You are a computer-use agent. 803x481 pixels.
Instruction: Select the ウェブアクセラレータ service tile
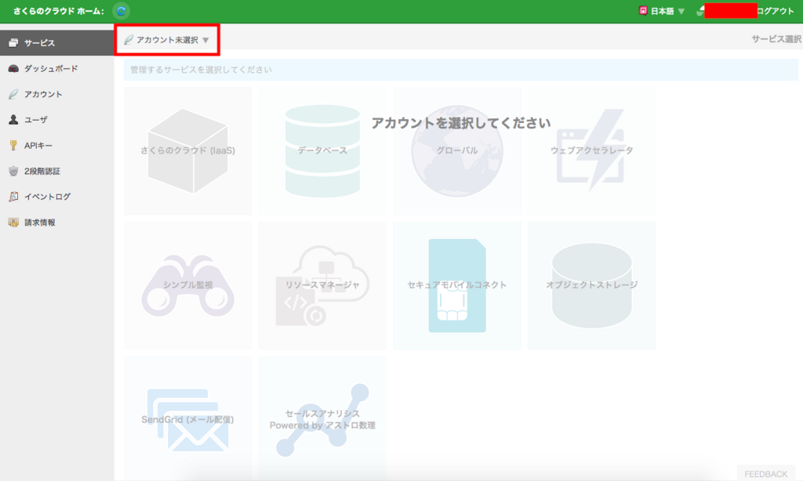[x=592, y=151]
